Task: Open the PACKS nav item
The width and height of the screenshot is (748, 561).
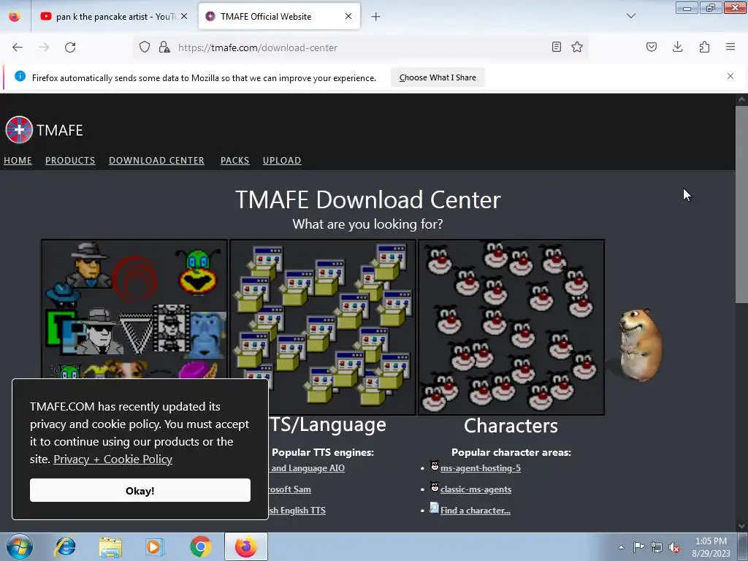Action: (234, 160)
